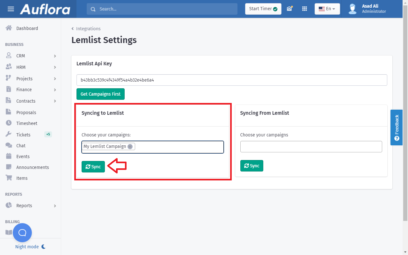Open the blue chat bubble widget
The height and width of the screenshot is (255, 408).
pyautogui.click(x=22, y=233)
